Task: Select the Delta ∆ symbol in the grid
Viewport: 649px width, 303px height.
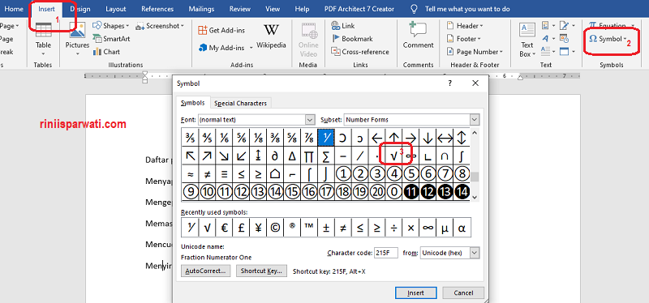Action: (x=292, y=156)
